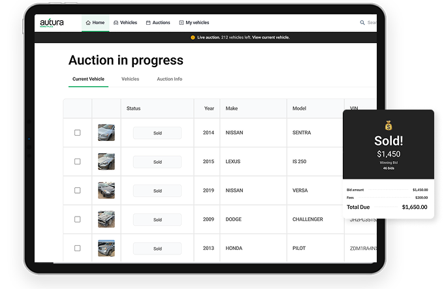This screenshot has width=444, height=289.
Task: Click the 46 bids text
Action: pos(388,168)
